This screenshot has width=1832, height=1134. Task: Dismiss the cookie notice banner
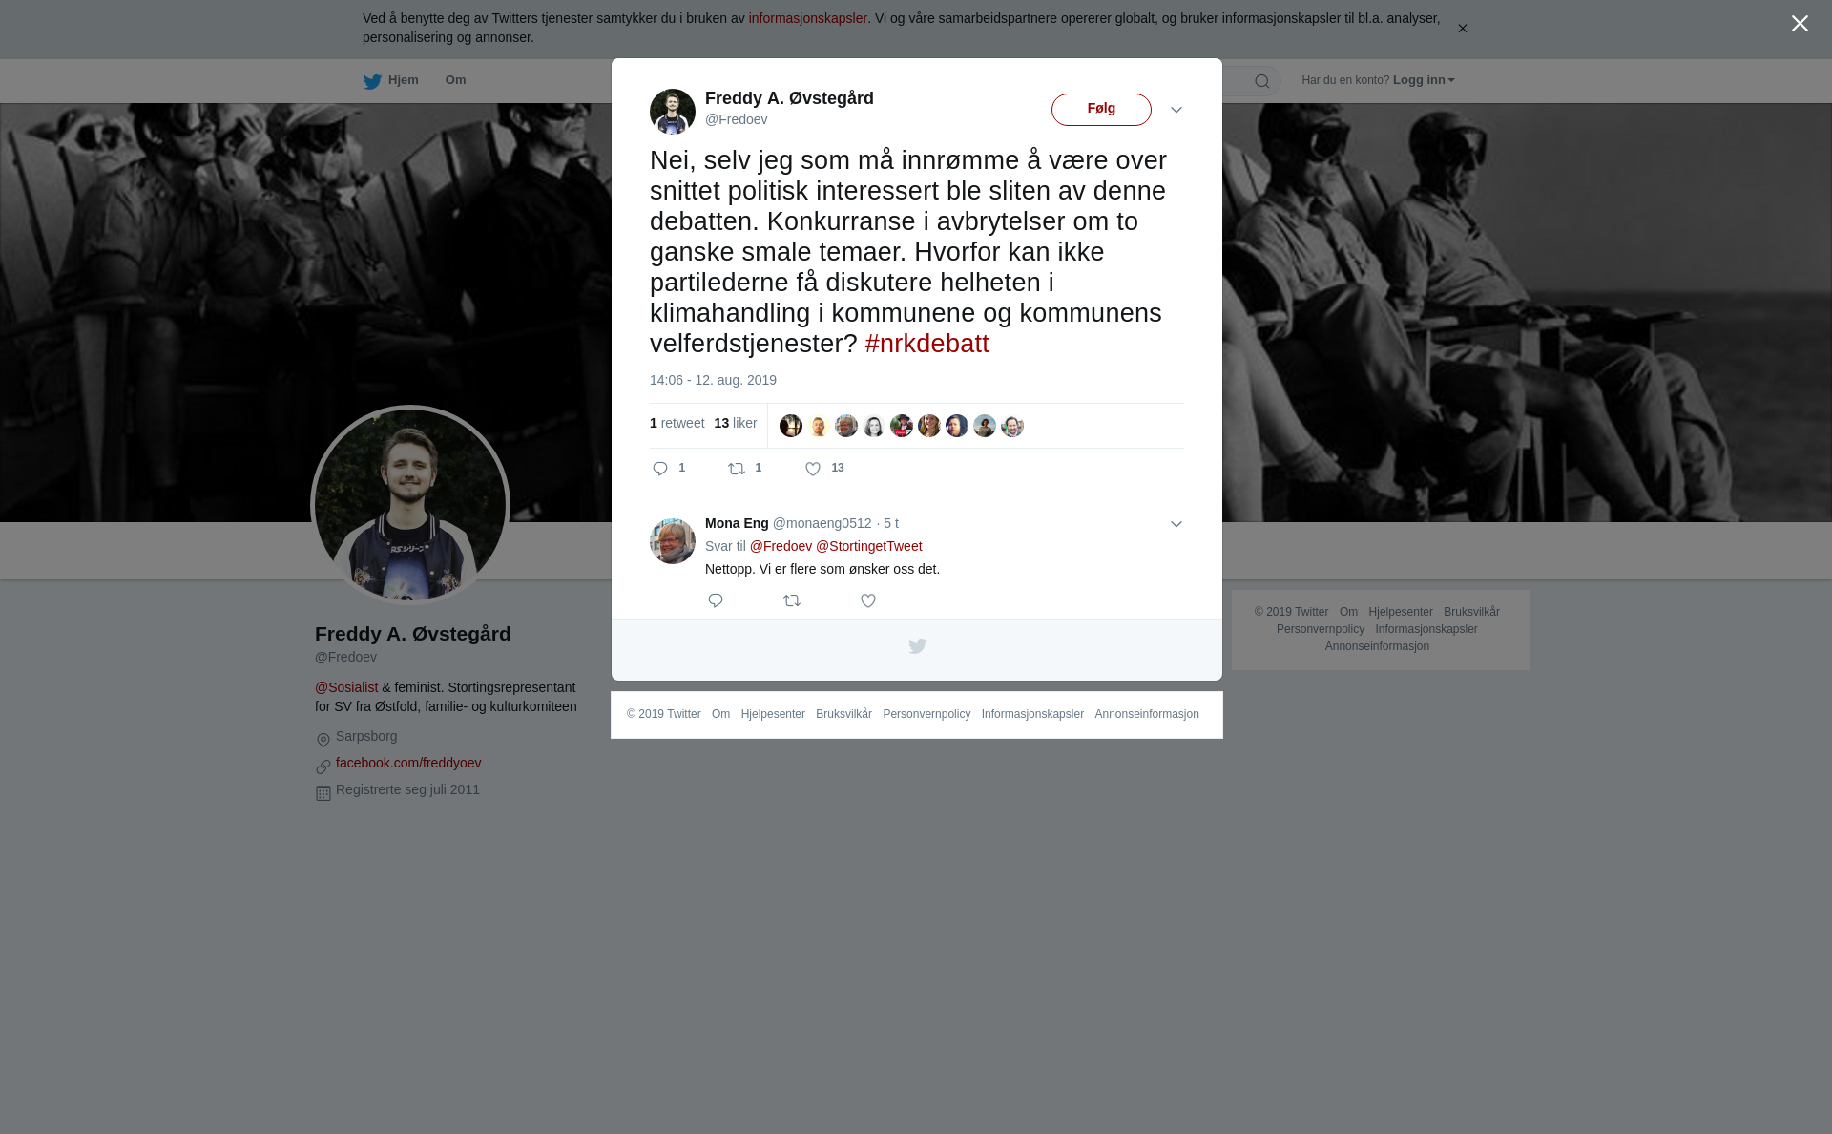click(1462, 29)
